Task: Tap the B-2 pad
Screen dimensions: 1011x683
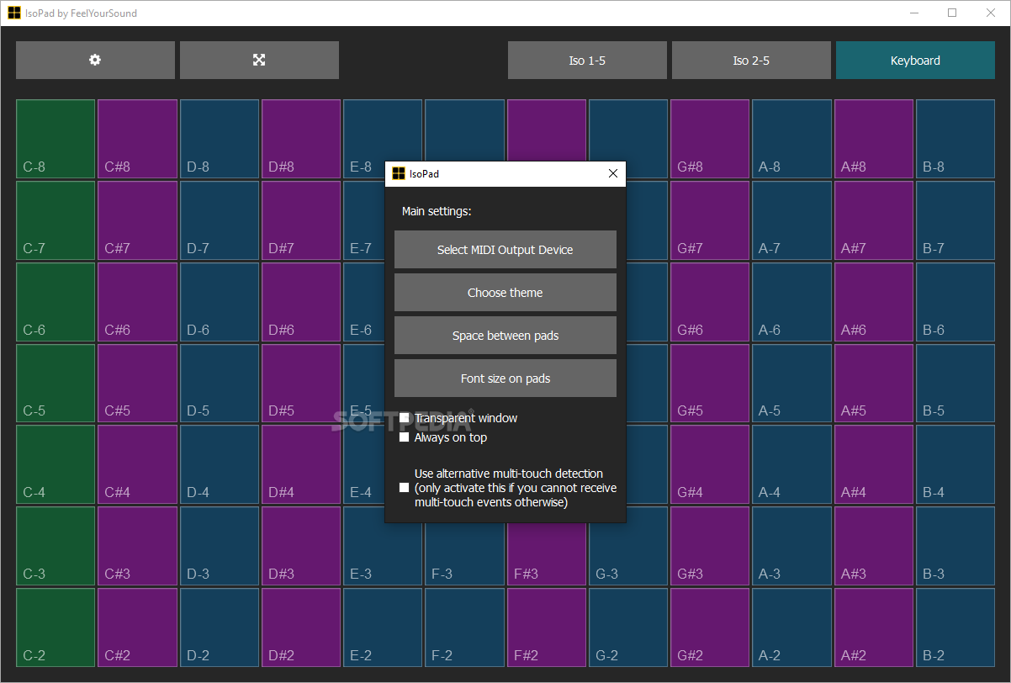Action: (955, 628)
